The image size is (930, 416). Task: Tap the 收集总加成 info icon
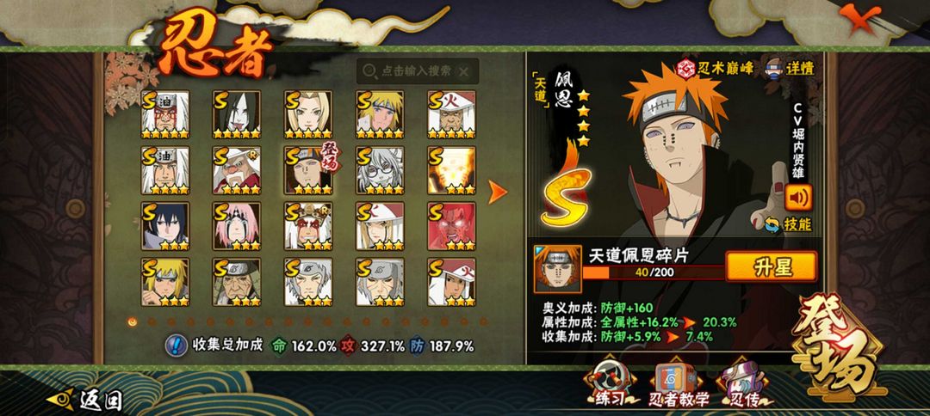(177, 346)
